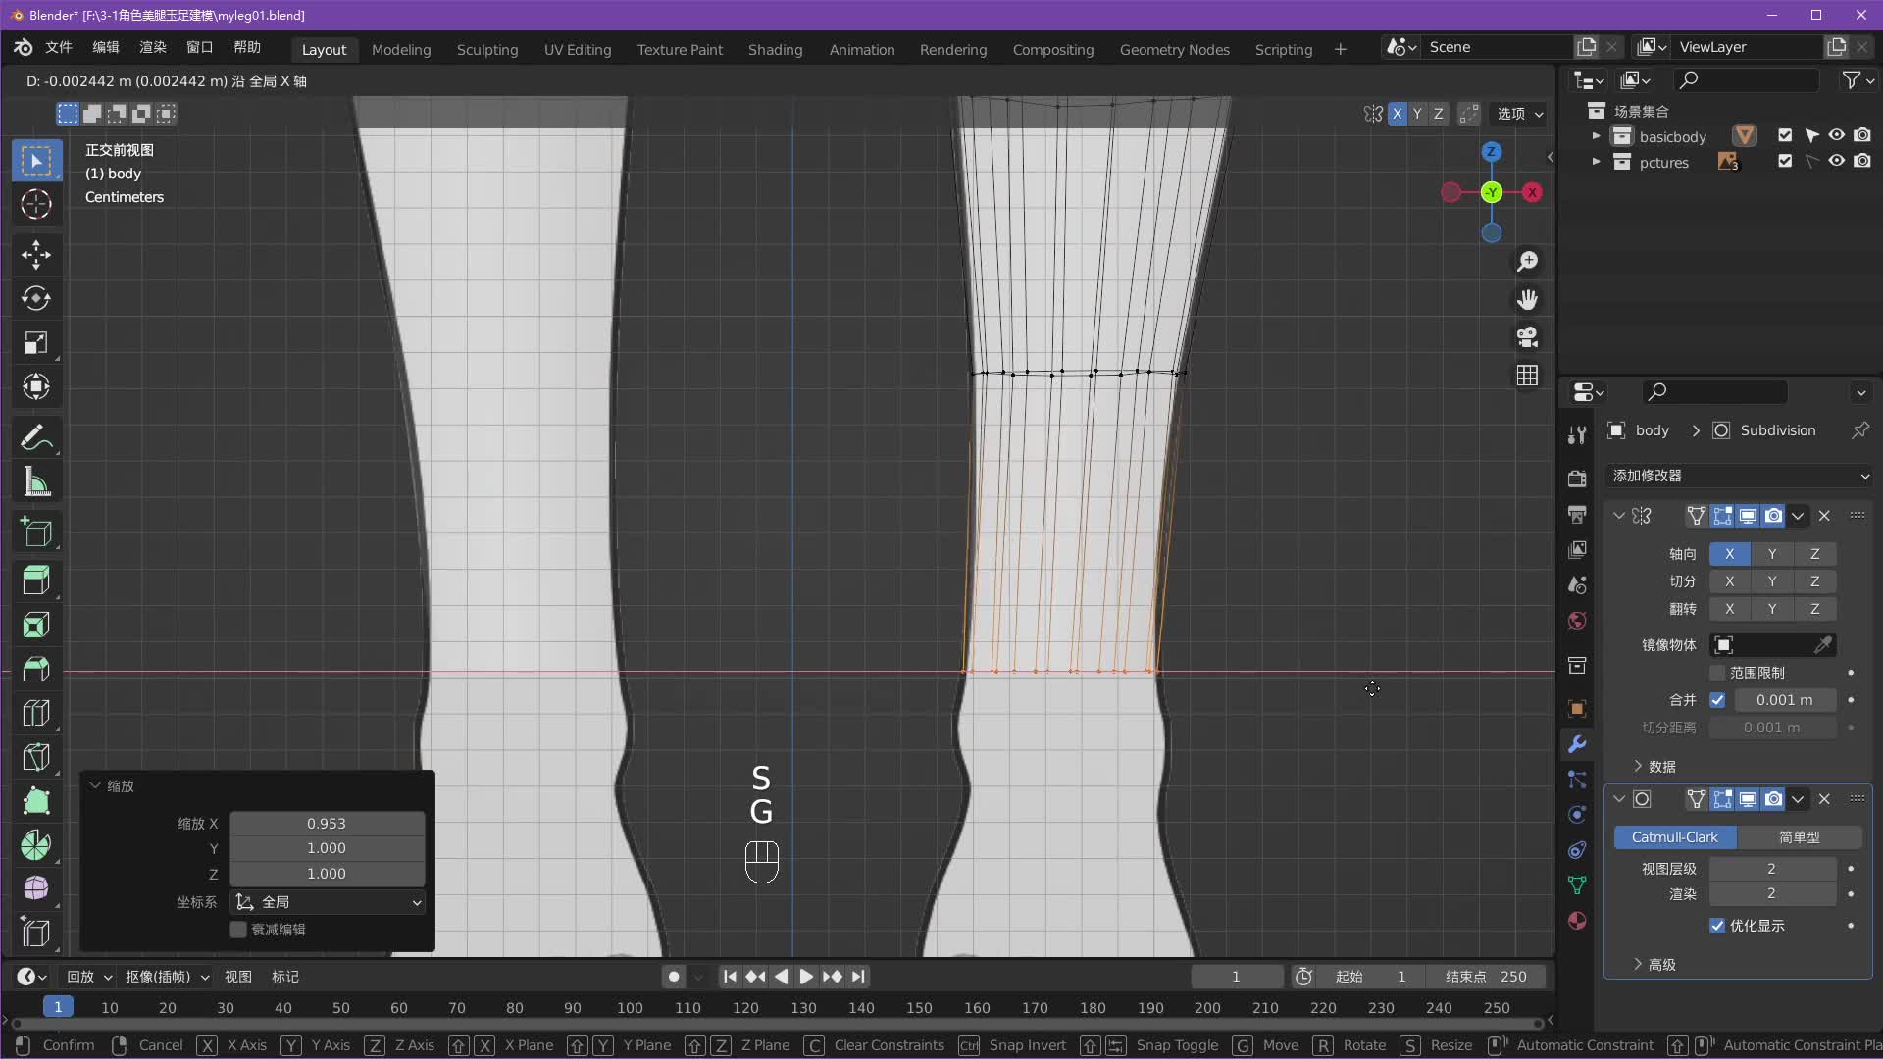Toggle the mirror merge checkbox
This screenshot has height=1059, width=1883.
pos(1717,700)
